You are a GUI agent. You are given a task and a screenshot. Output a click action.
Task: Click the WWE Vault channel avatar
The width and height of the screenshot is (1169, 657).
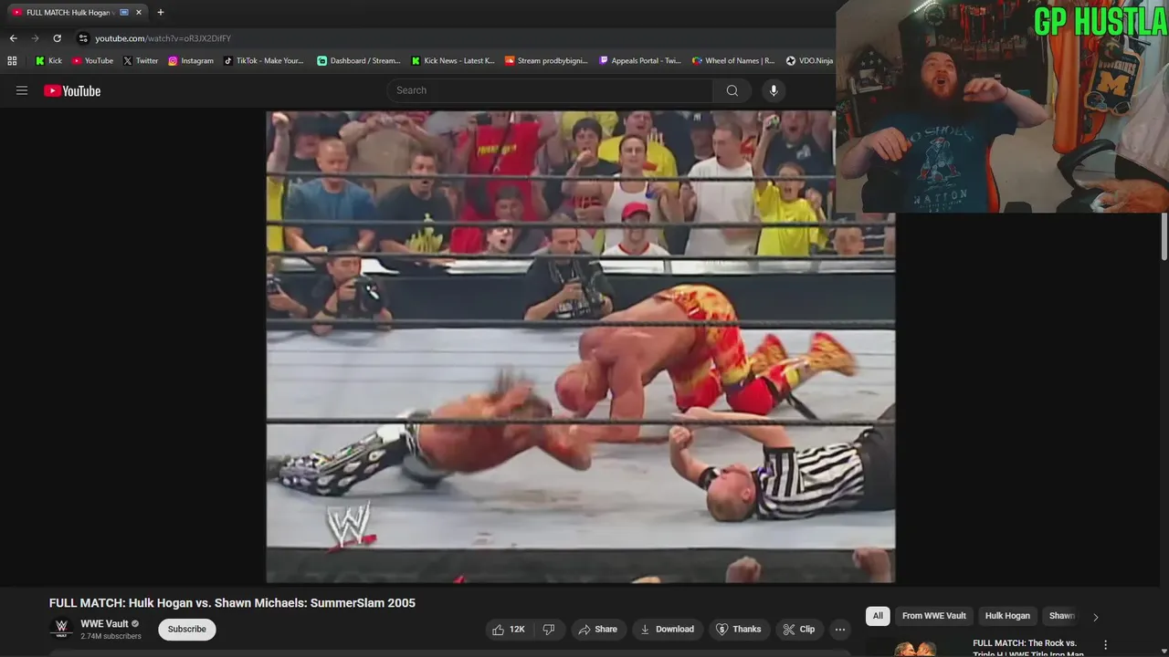coord(61,629)
